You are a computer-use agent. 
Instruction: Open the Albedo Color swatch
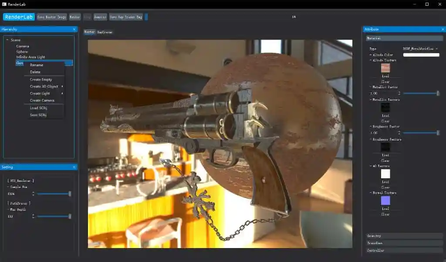pyautogui.click(x=421, y=55)
